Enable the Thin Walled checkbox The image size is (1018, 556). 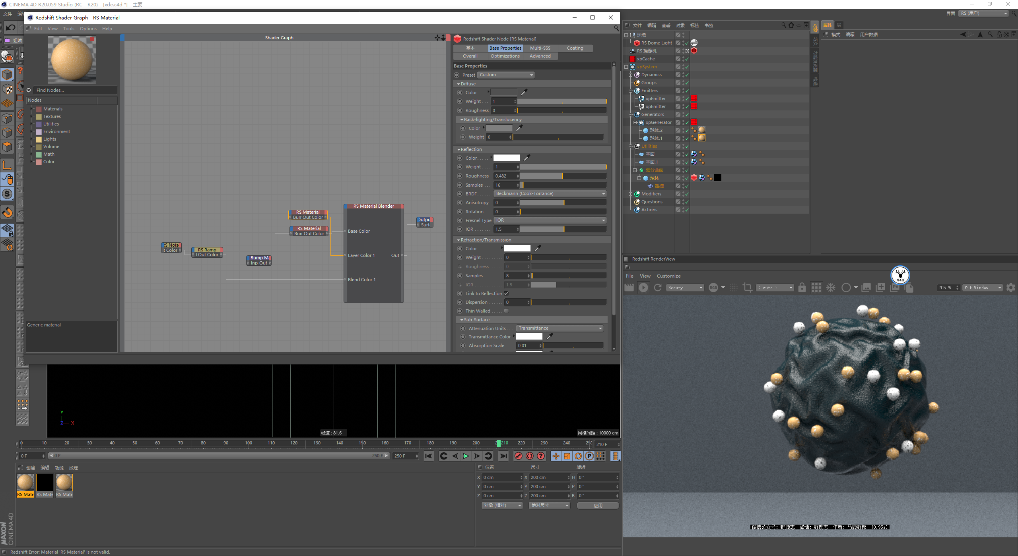[x=506, y=311]
